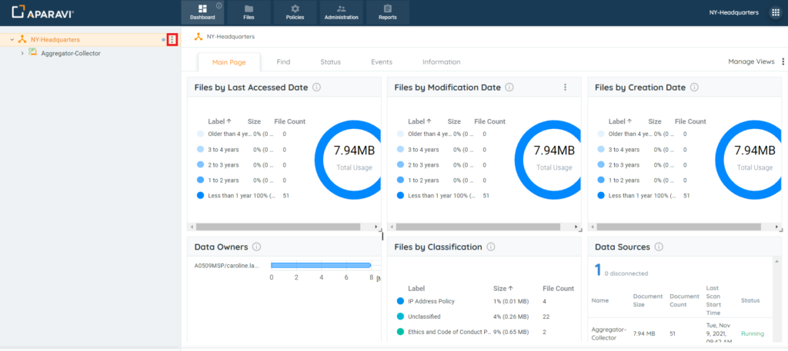The height and width of the screenshot is (351, 788).
Task: Open the Policies section in top navigation
Action: pyautogui.click(x=295, y=12)
